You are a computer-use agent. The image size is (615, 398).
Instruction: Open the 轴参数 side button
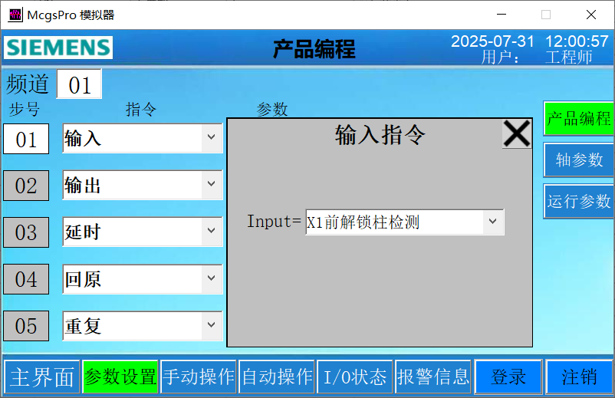point(579,160)
